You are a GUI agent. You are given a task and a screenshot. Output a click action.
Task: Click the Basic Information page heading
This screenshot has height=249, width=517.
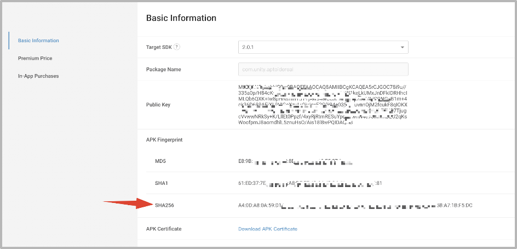click(181, 18)
